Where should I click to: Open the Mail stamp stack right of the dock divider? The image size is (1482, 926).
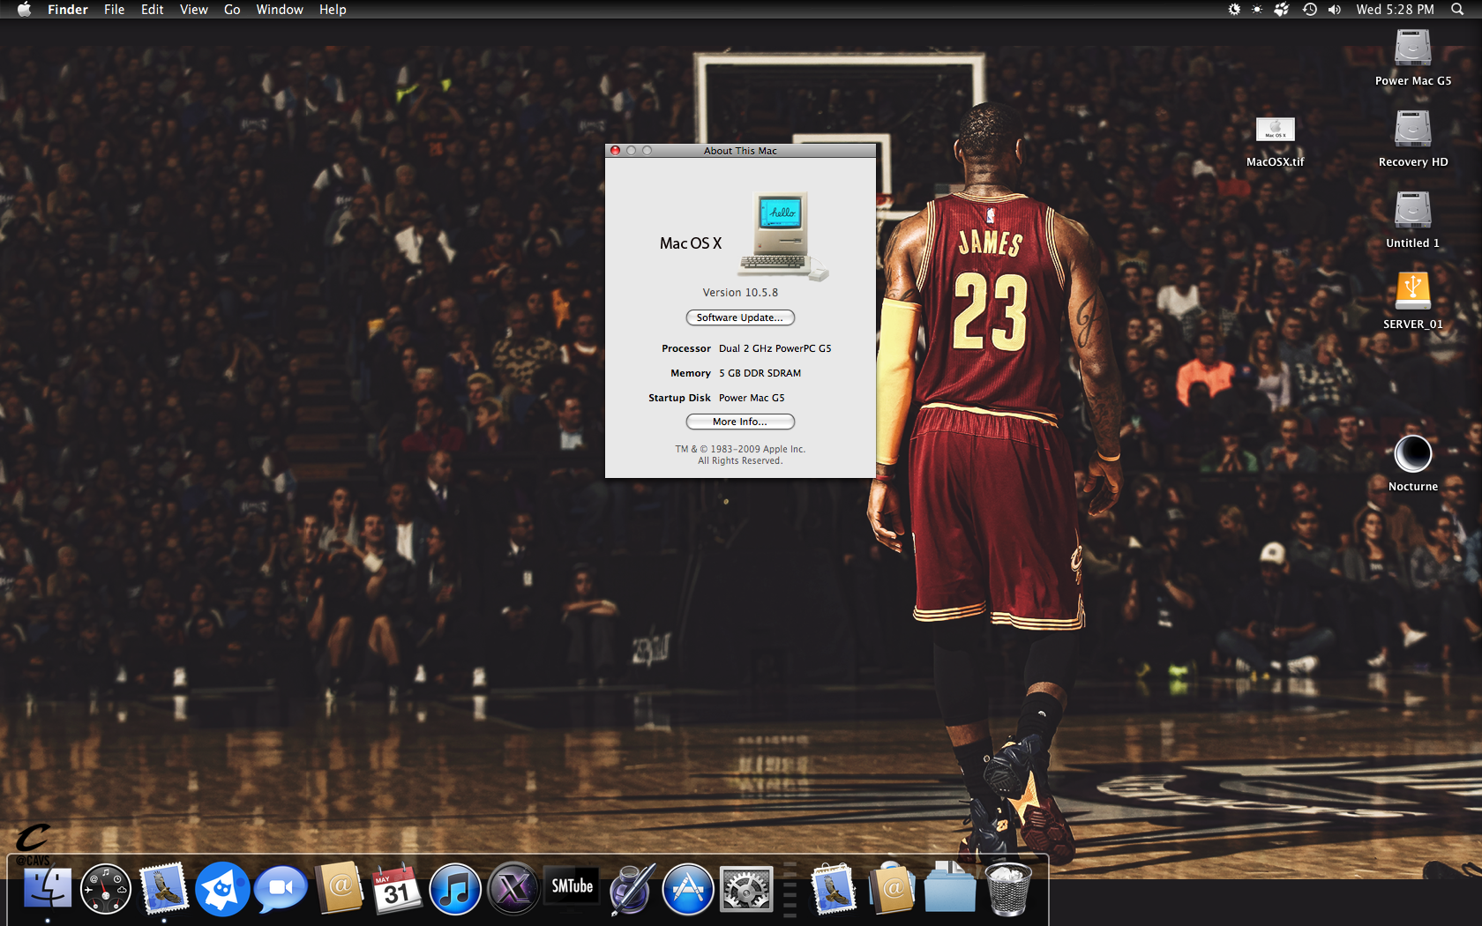click(834, 888)
